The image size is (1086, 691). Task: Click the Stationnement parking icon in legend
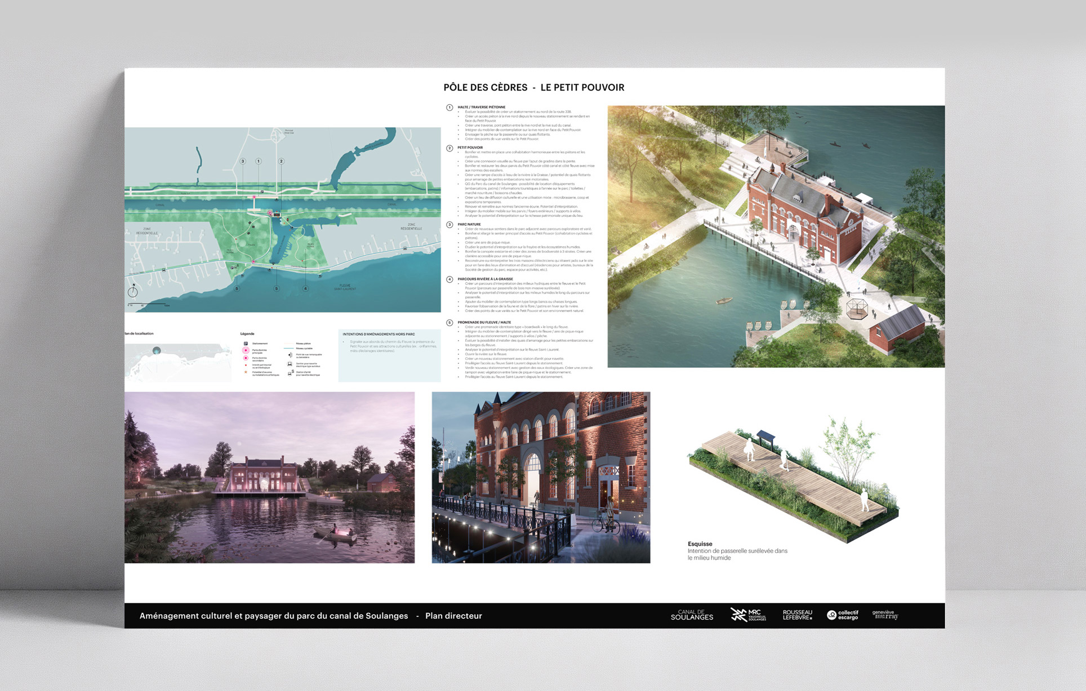click(x=246, y=344)
